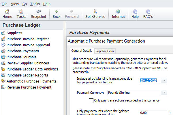173x115 pixels.
Task: Switch to the Supplier Filter tab
Action: (105, 51)
